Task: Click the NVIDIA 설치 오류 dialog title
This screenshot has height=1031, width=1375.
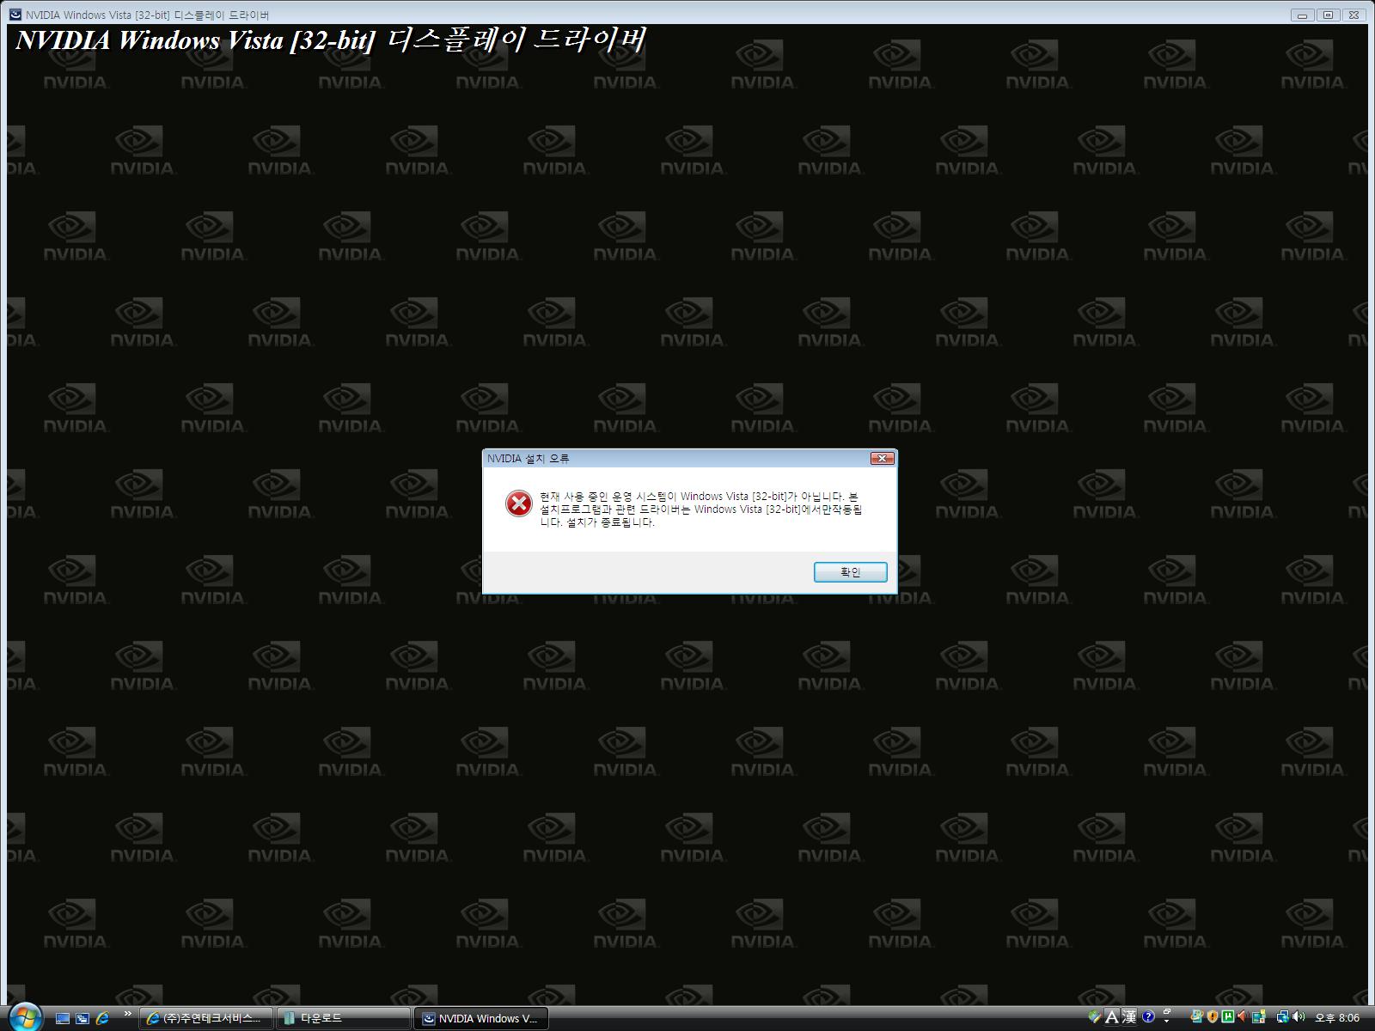Action: coord(528,459)
